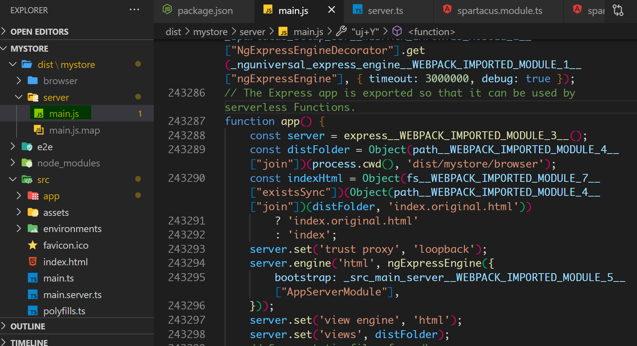Screen dimensions: 637x346
Task: Collapse the src folder chevron
Action: [13, 179]
